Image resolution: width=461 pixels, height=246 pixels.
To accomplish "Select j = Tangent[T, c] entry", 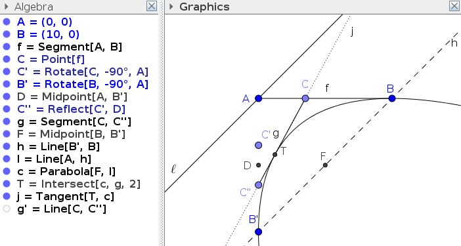I will 65,196.
